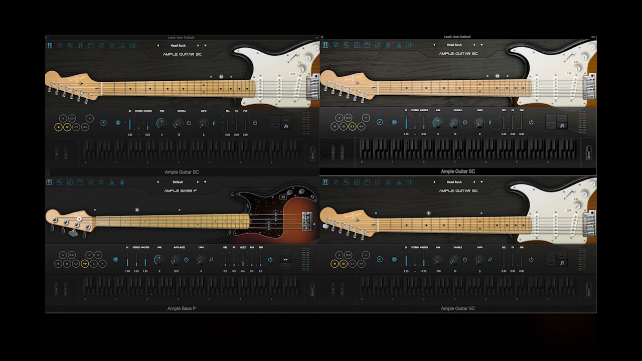The width and height of the screenshot is (642, 361).
Task: Go to the next preset in Ample Bass P
Action: [198, 182]
